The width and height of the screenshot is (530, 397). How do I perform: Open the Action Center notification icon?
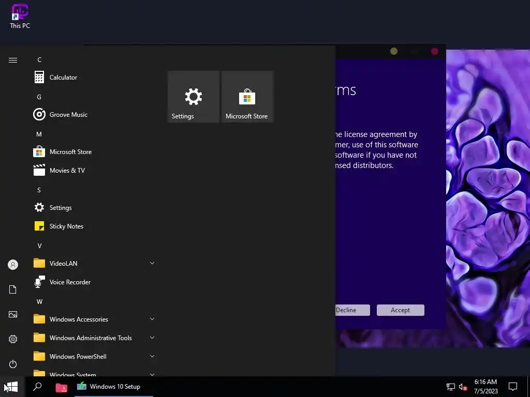513,387
